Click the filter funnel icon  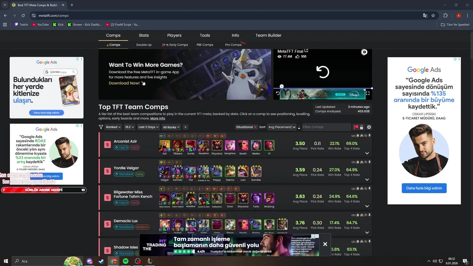(101, 127)
